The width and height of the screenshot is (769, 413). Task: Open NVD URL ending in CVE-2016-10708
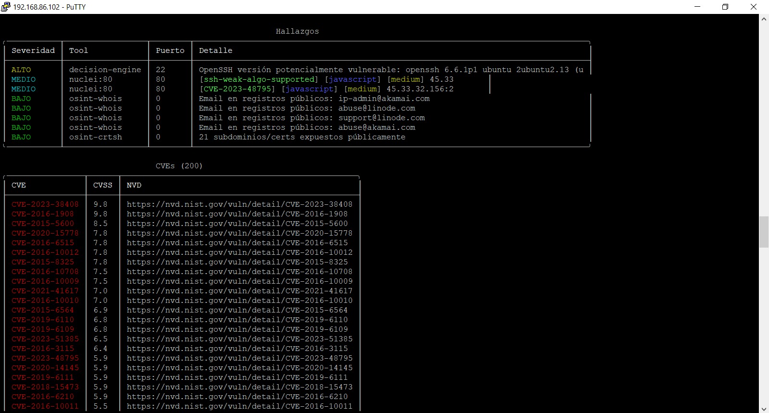(x=240, y=272)
